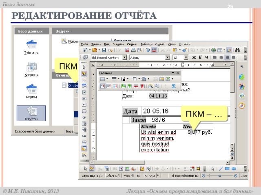This screenshot has width=261, height=195.
Task: Open the Вид menu
Action: coord(107,44)
